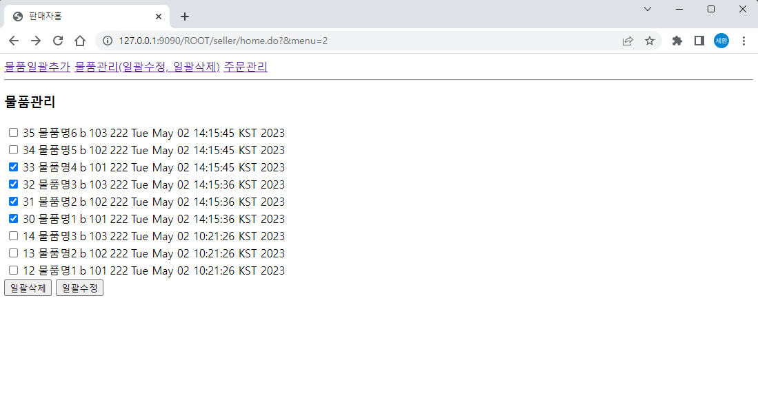Click the 일괄수정 button
The height and width of the screenshot is (404, 758).
pyautogui.click(x=80, y=288)
